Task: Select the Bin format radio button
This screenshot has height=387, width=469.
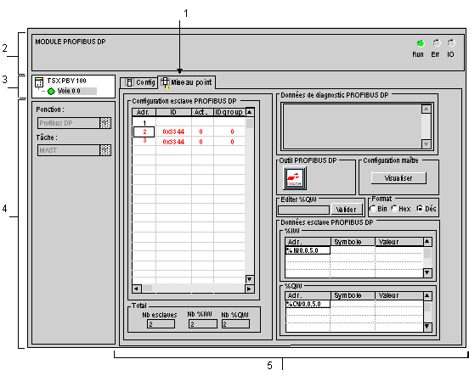Action: 373,209
